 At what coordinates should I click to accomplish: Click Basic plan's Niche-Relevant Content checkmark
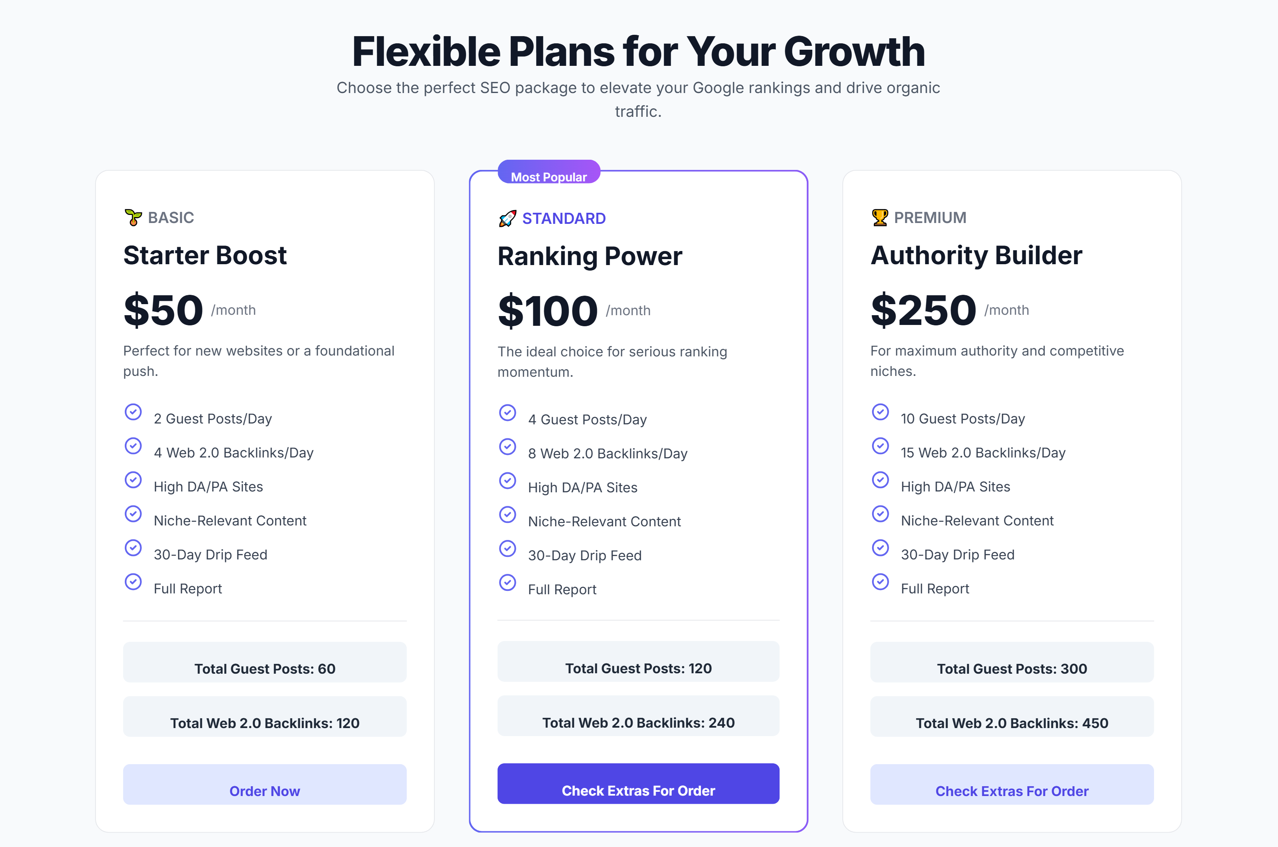[133, 514]
